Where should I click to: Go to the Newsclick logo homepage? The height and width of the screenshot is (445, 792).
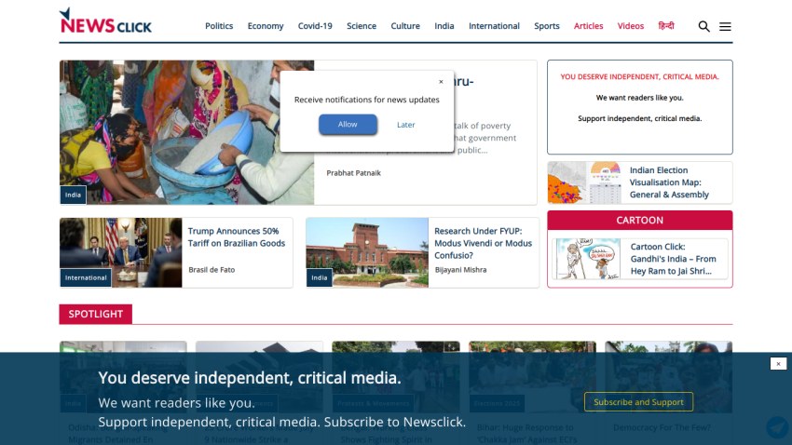click(x=105, y=21)
